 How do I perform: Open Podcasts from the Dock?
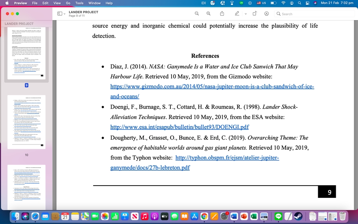pos(154,216)
